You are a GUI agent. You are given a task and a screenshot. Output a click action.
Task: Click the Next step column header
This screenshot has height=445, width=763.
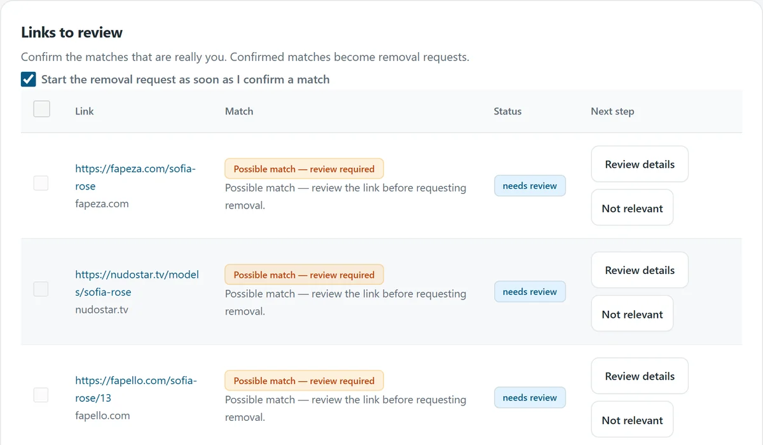click(x=612, y=111)
